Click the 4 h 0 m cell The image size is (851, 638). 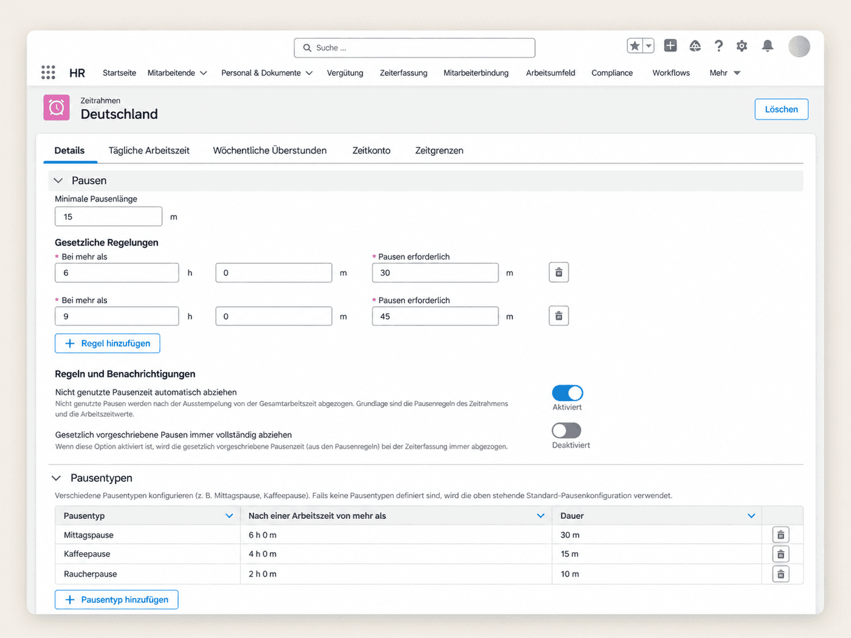pos(396,554)
